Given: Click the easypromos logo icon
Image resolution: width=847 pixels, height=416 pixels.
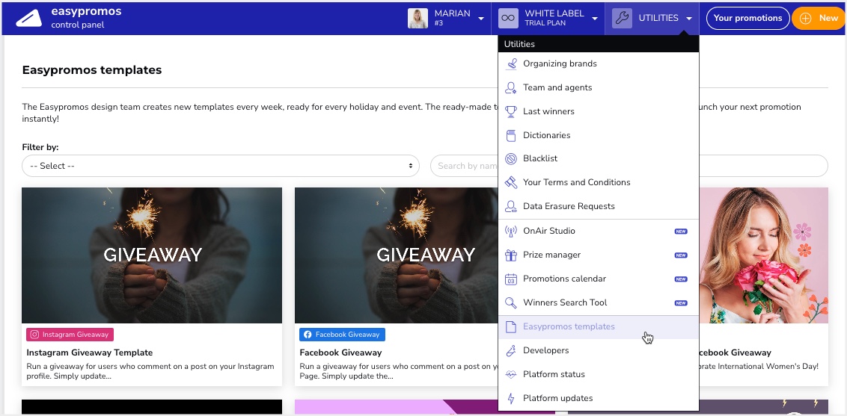Looking at the screenshot, I should click(29, 19).
